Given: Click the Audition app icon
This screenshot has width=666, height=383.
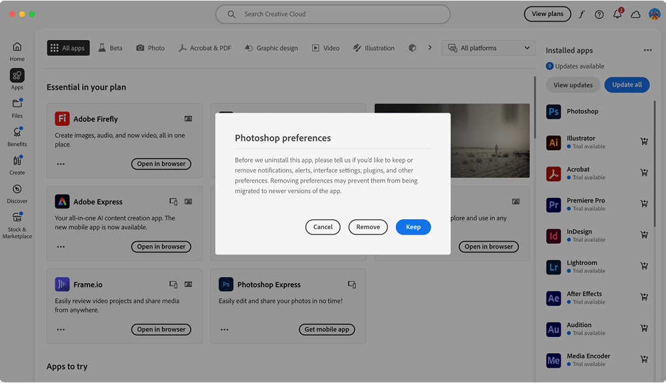Looking at the screenshot, I should [x=553, y=329].
